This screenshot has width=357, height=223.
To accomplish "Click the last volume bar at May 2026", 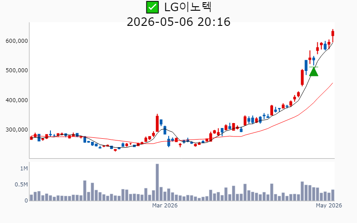I will point(333,195).
